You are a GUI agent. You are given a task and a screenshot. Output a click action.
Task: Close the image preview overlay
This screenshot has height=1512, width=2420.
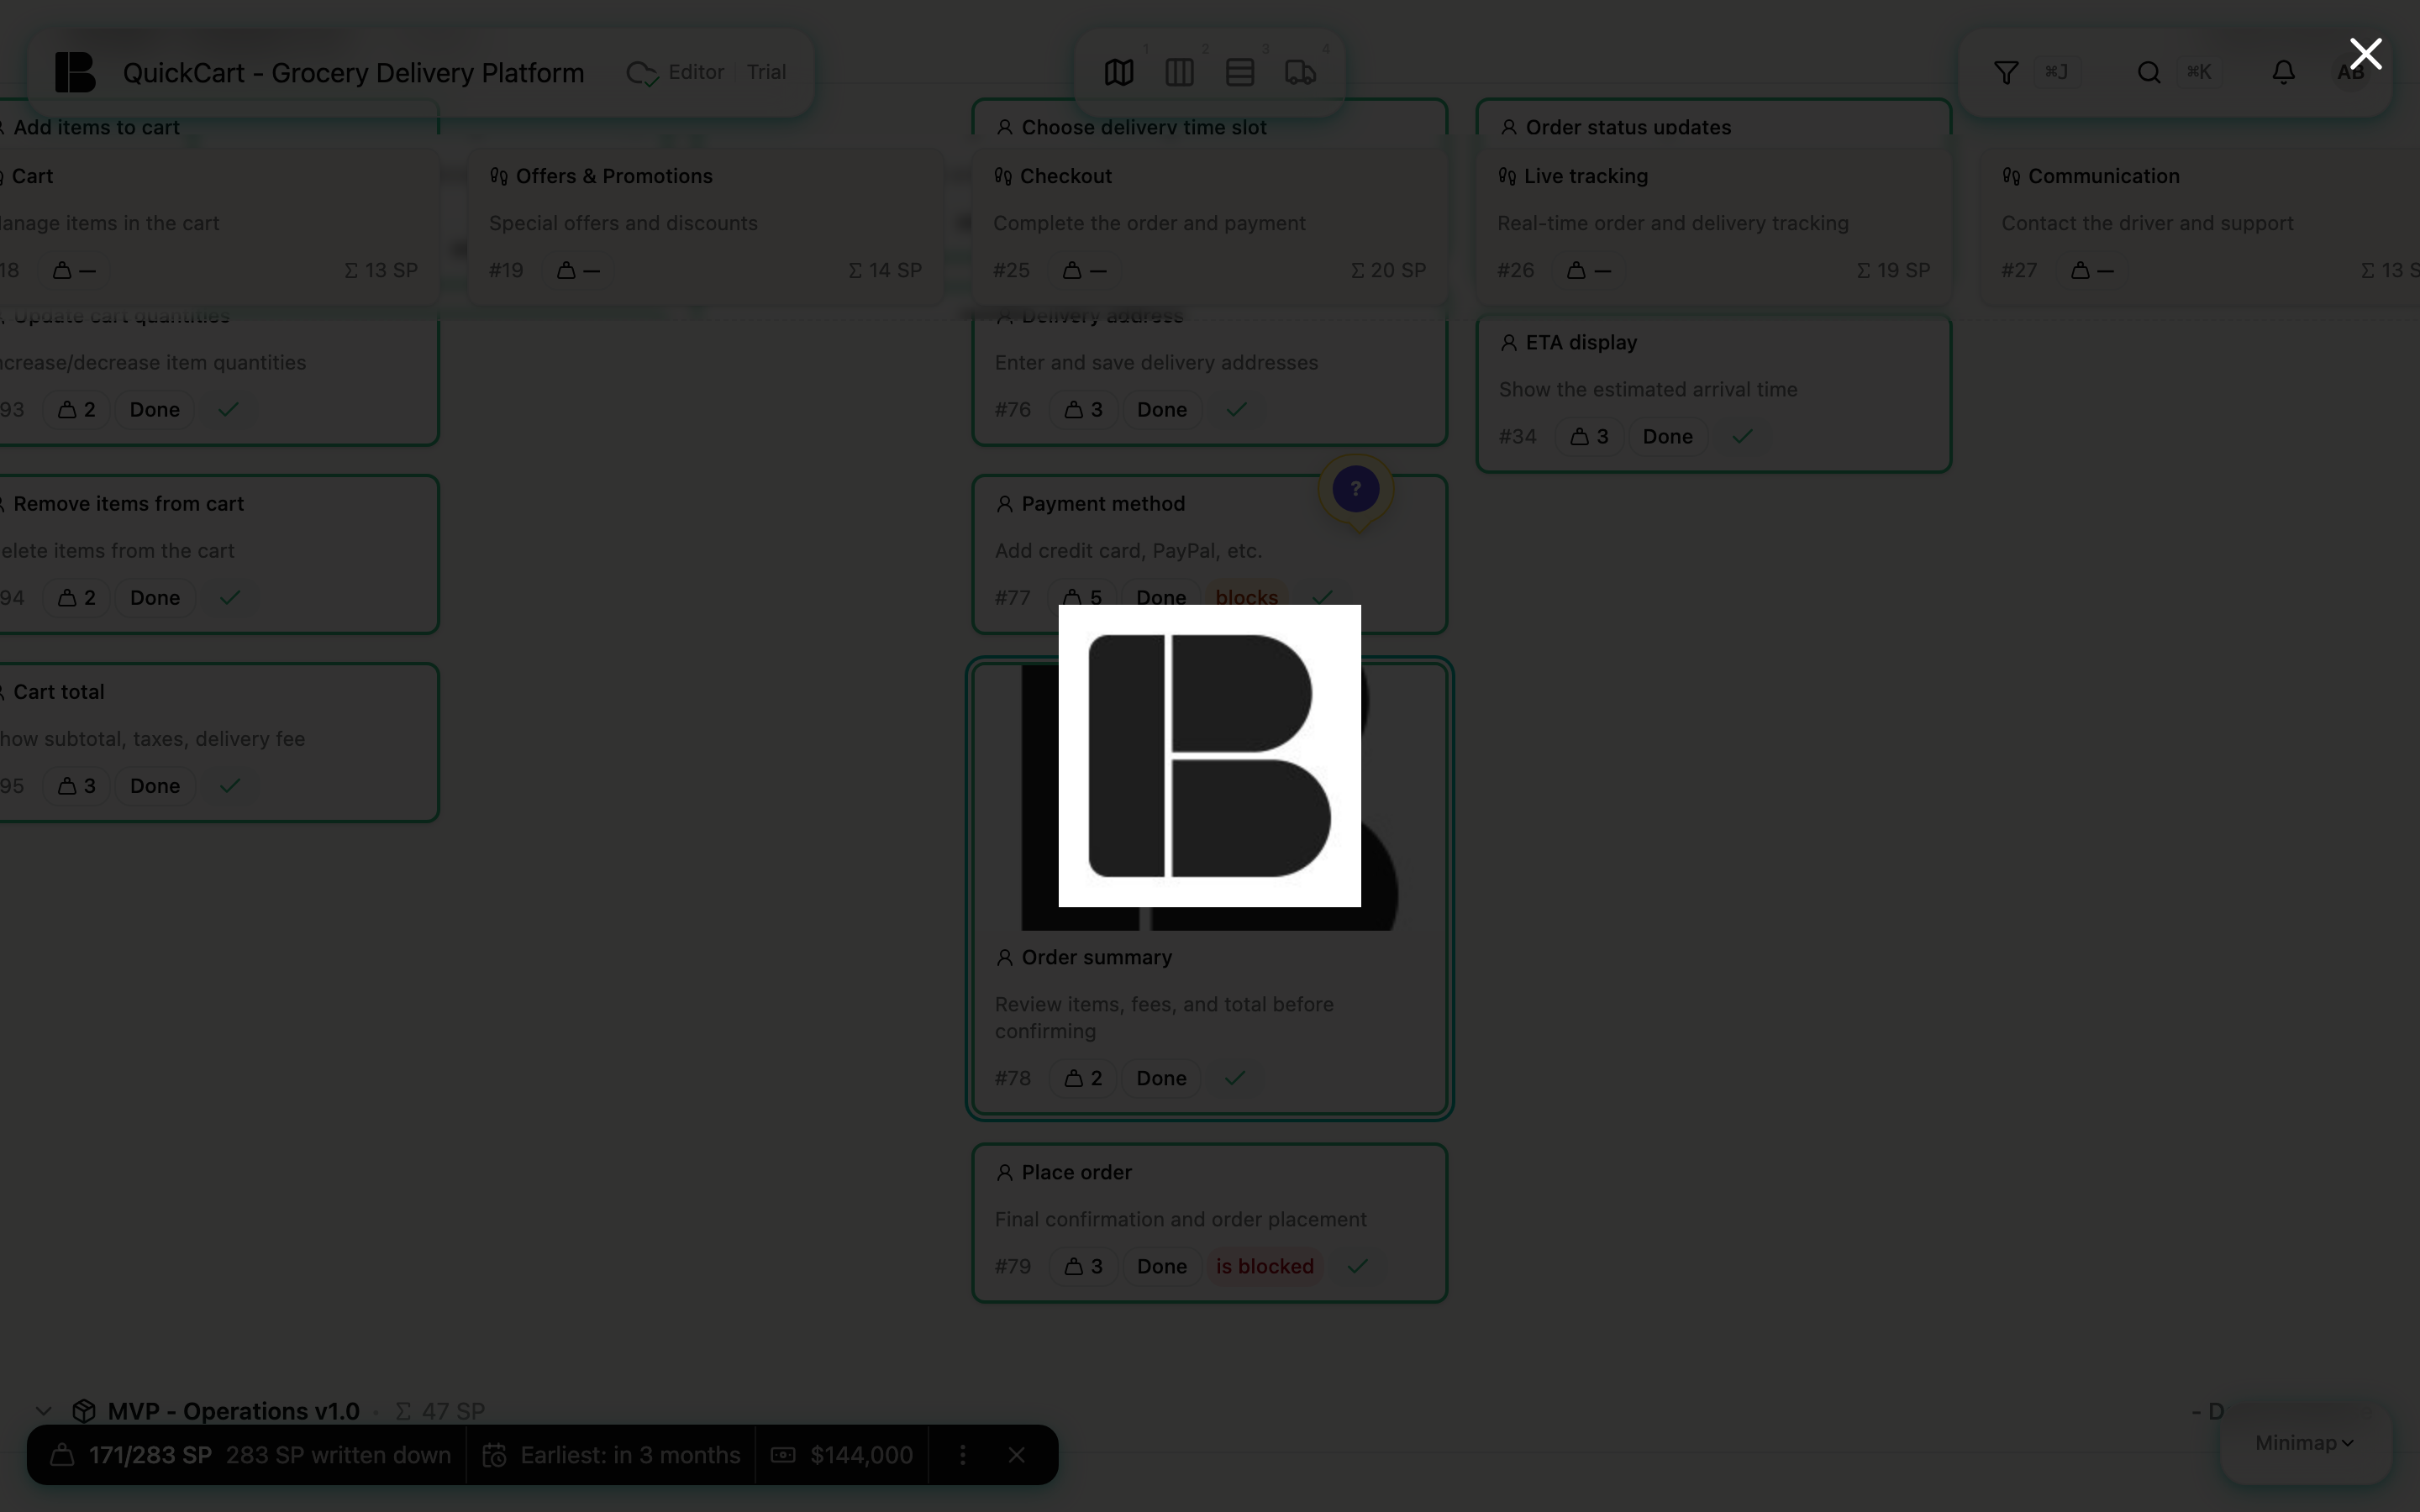pos(2365,54)
